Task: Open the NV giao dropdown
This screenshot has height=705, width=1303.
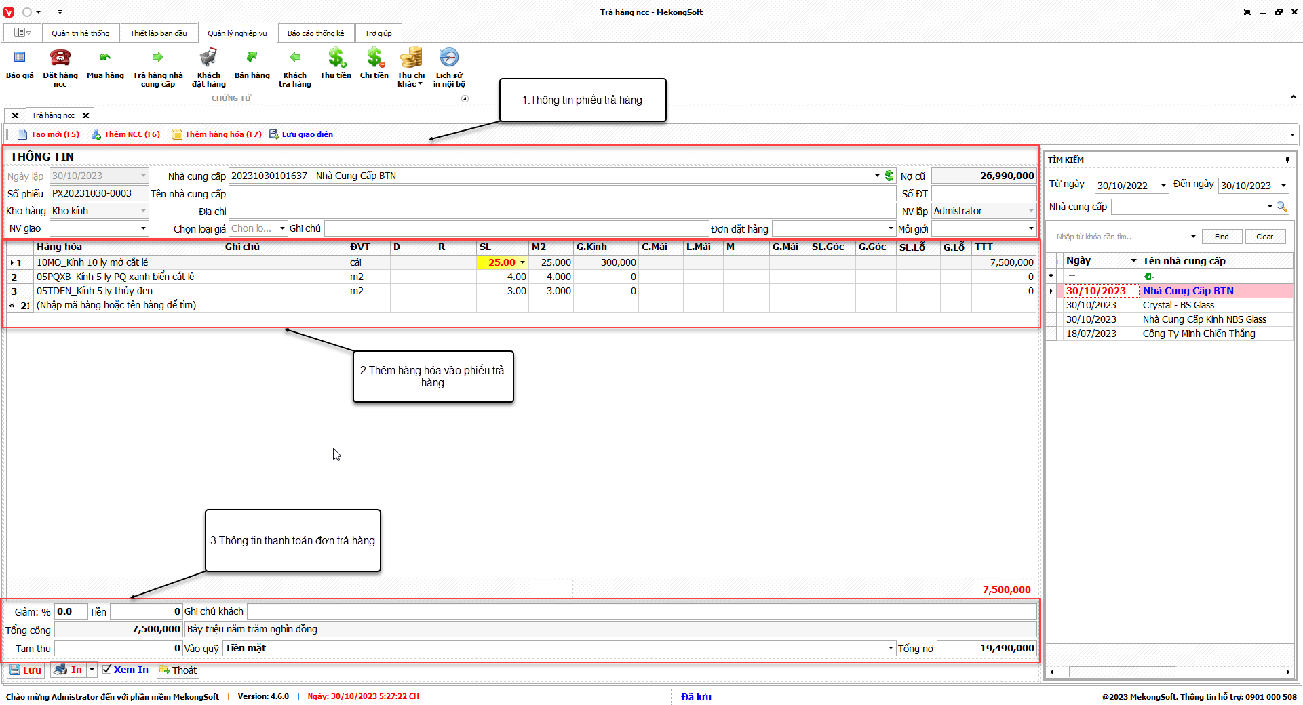Action: click(143, 228)
